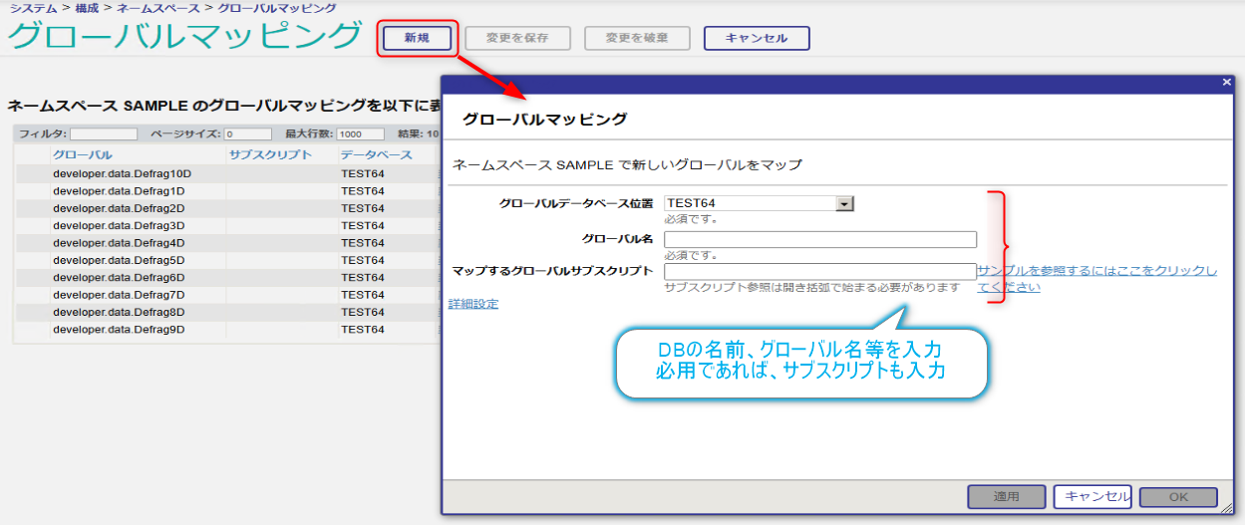
Task: Select row developer.data.Defrag9D
Action: (x=227, y=329)
